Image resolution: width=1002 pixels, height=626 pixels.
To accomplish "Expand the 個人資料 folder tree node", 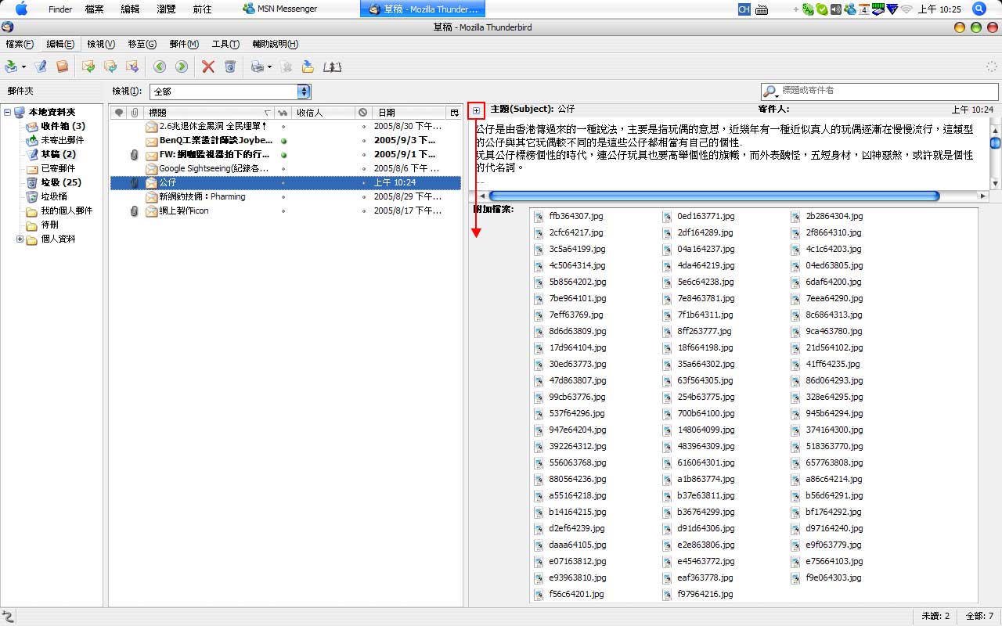I will (20, 239).
